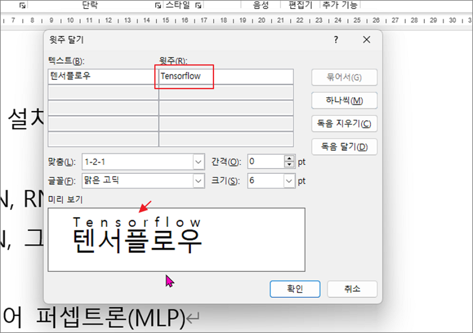Image resolution: width=473 pixels, height=333 pixels.
Task: Click the 확인 button
Action: click(295, 289)
